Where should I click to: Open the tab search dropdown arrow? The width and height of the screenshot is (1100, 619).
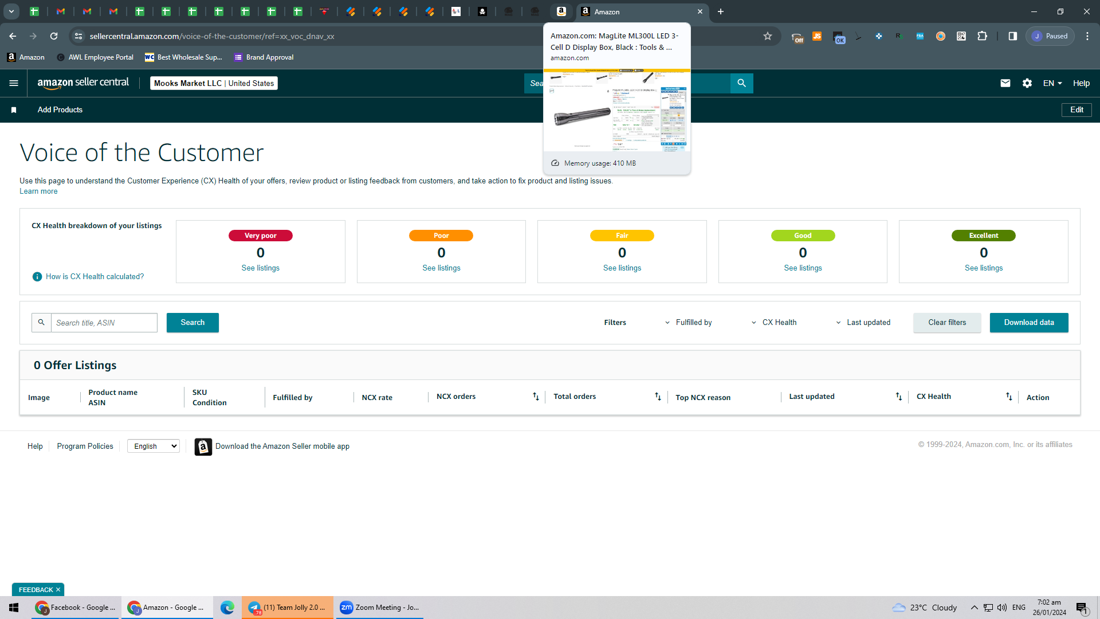click(x=11, y=11)
